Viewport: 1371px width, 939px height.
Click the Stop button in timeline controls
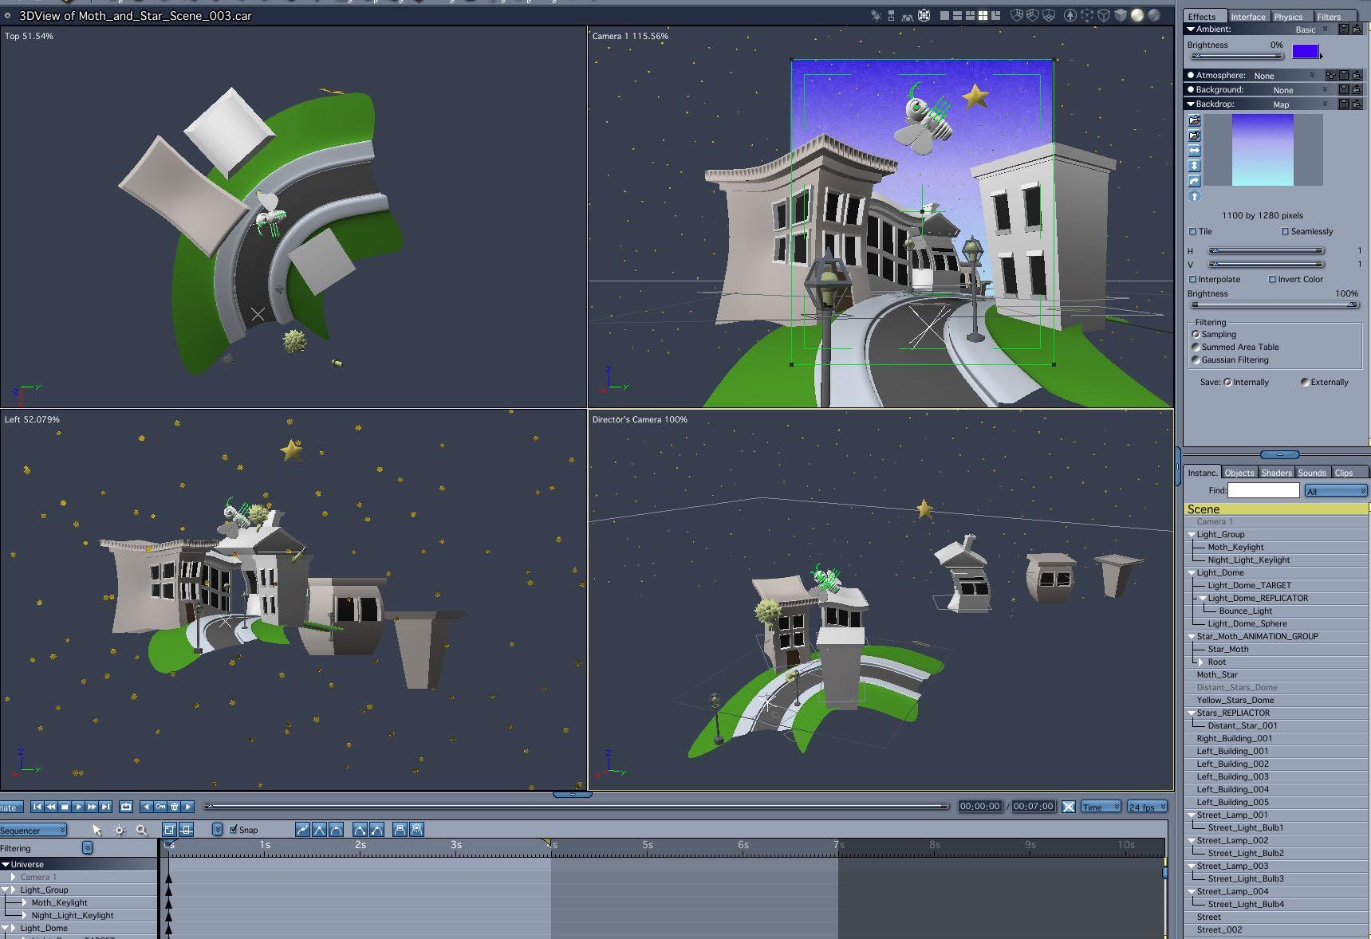pyautogui.click(x=65, y=807)
